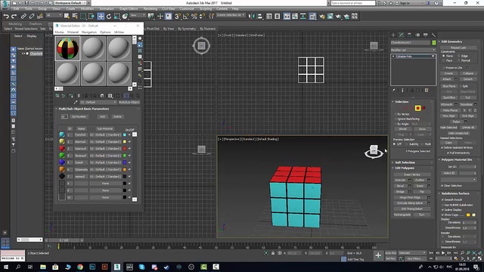Open the Workspace Default dropdown
This screenshot has height=272, width=484.
click(x=70, y=3)
